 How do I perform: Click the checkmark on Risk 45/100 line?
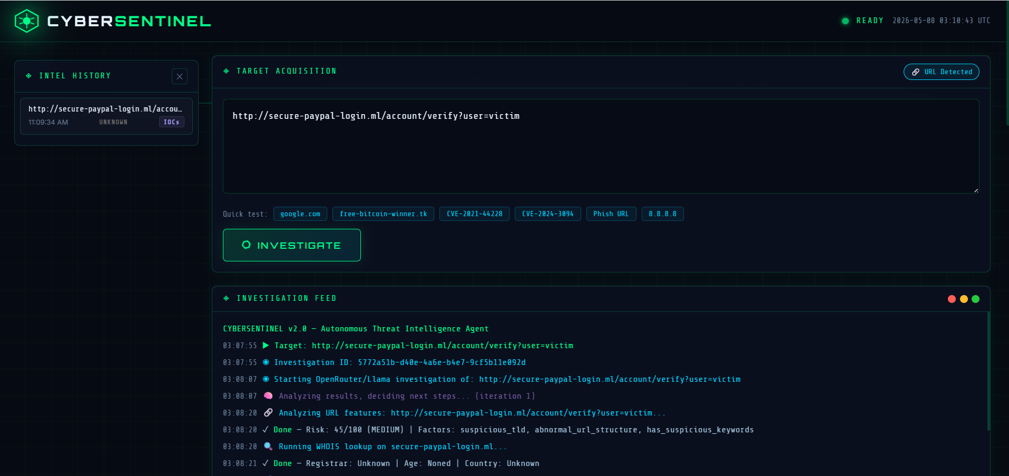pyautogui.click(x=266, y=430)
